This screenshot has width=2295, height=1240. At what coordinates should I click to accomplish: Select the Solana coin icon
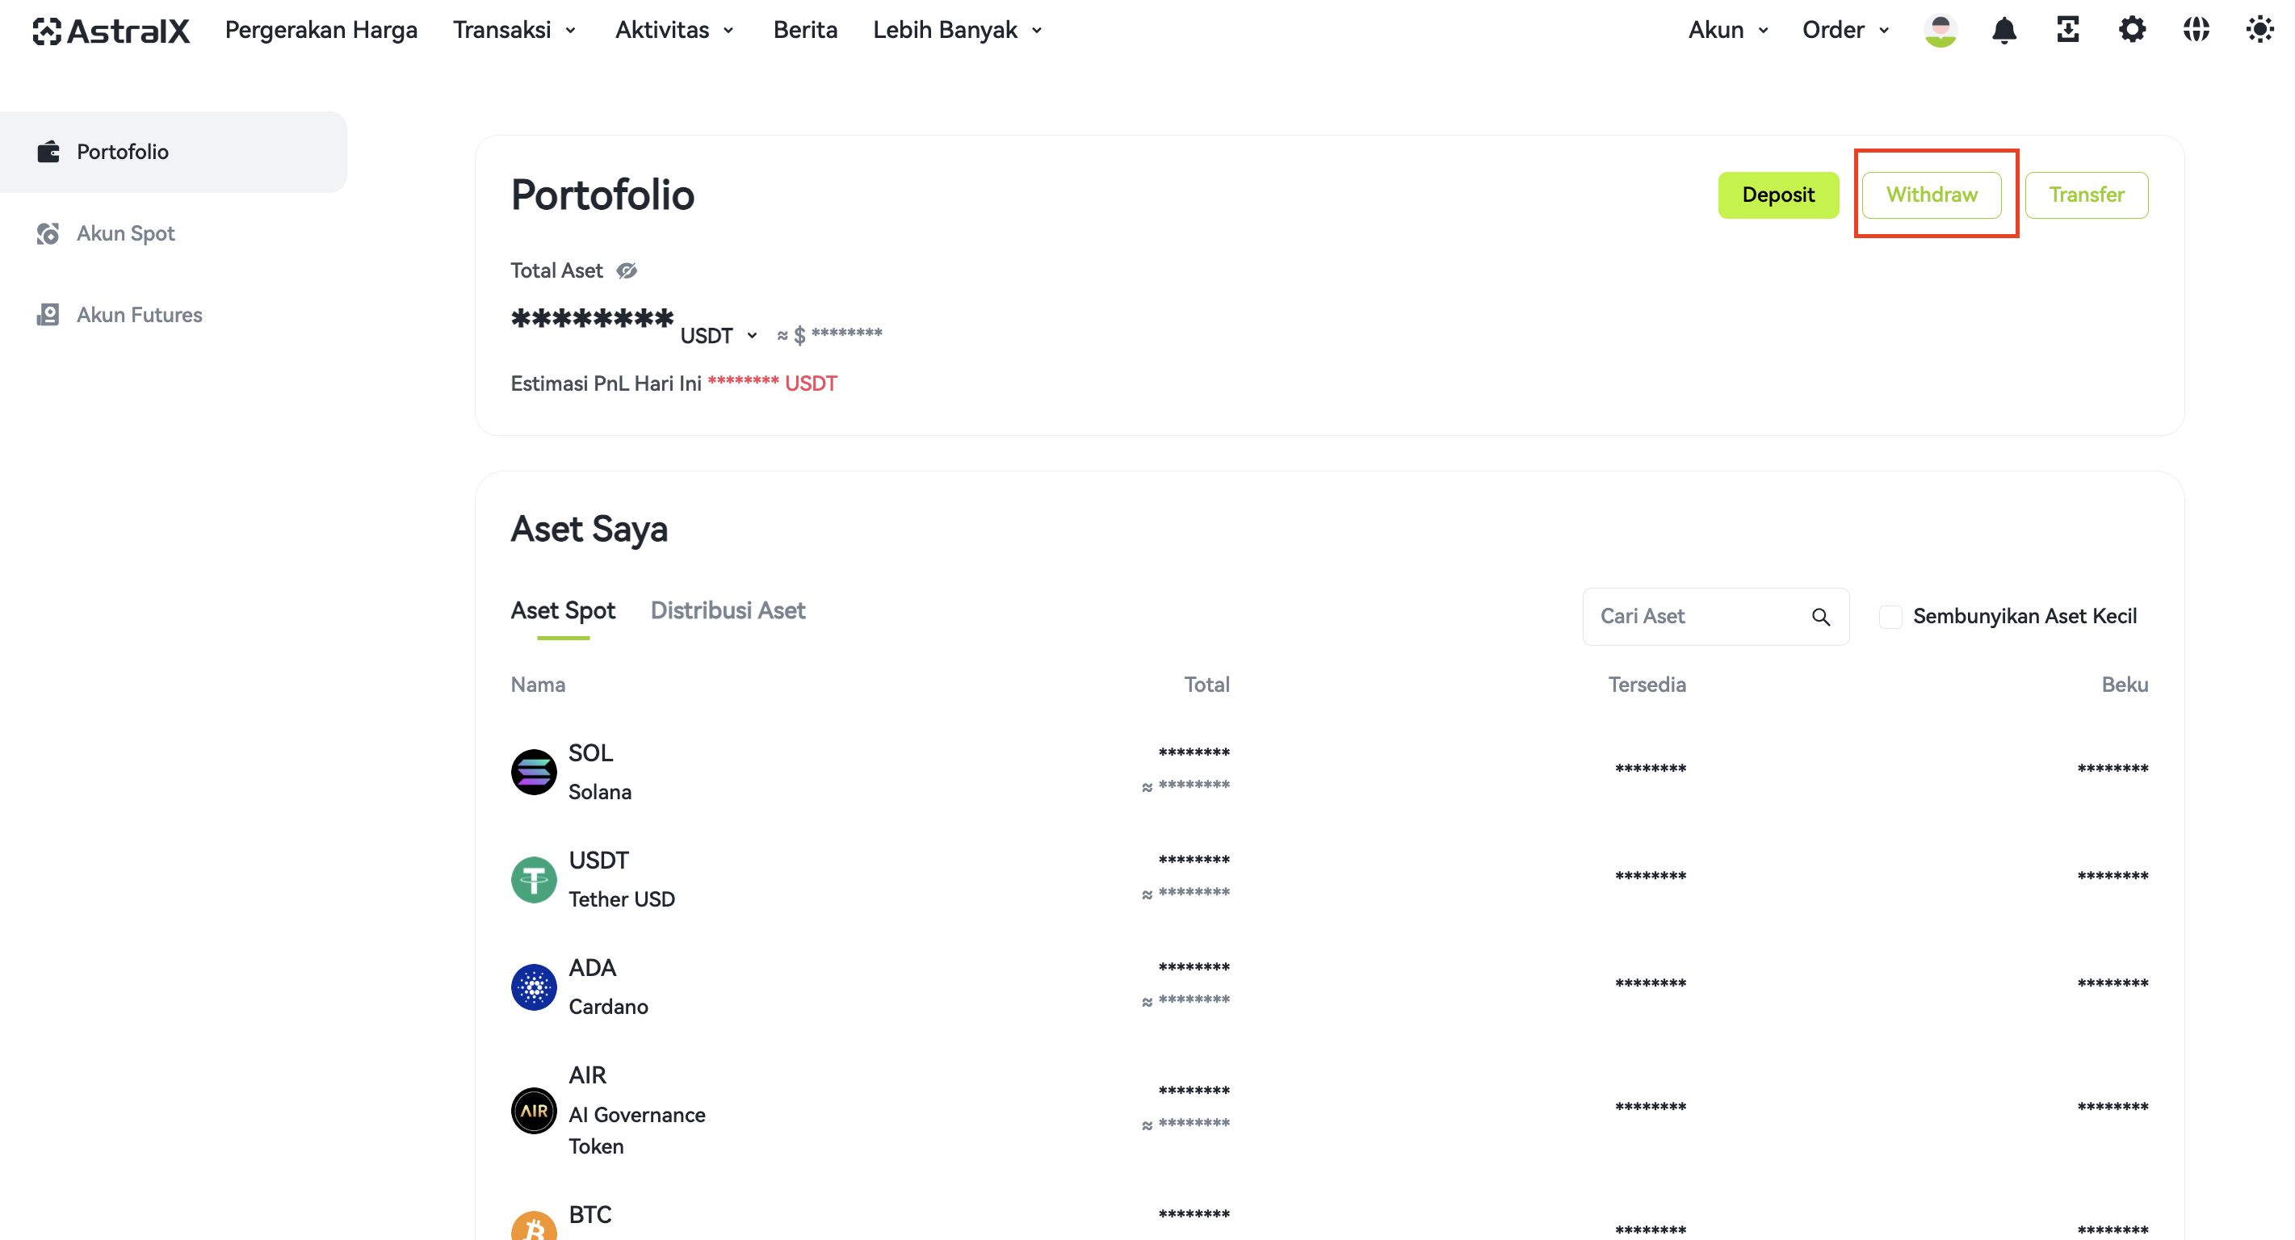[534, 773]
